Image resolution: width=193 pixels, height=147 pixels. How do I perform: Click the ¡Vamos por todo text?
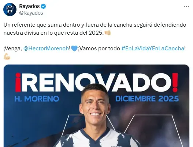point(99,49)
